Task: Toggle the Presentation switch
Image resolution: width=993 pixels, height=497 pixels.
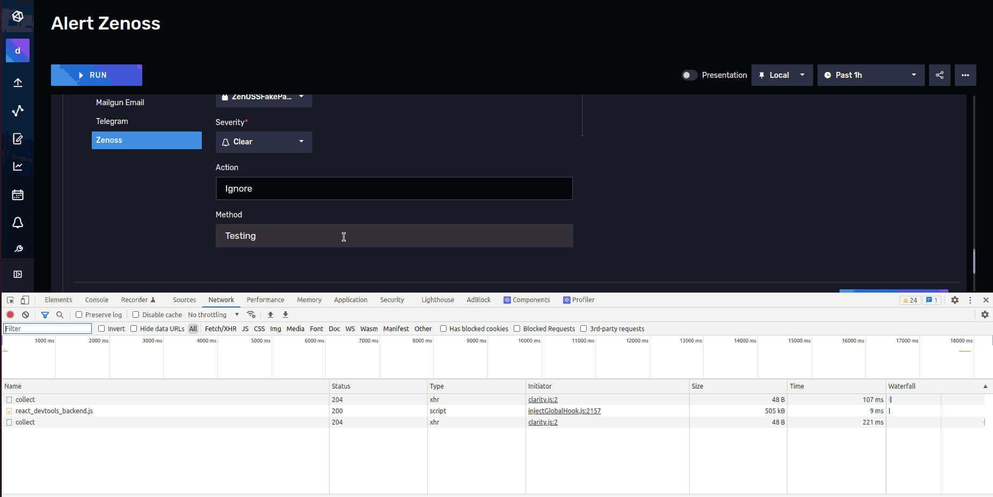Action: tap(689, 75)
